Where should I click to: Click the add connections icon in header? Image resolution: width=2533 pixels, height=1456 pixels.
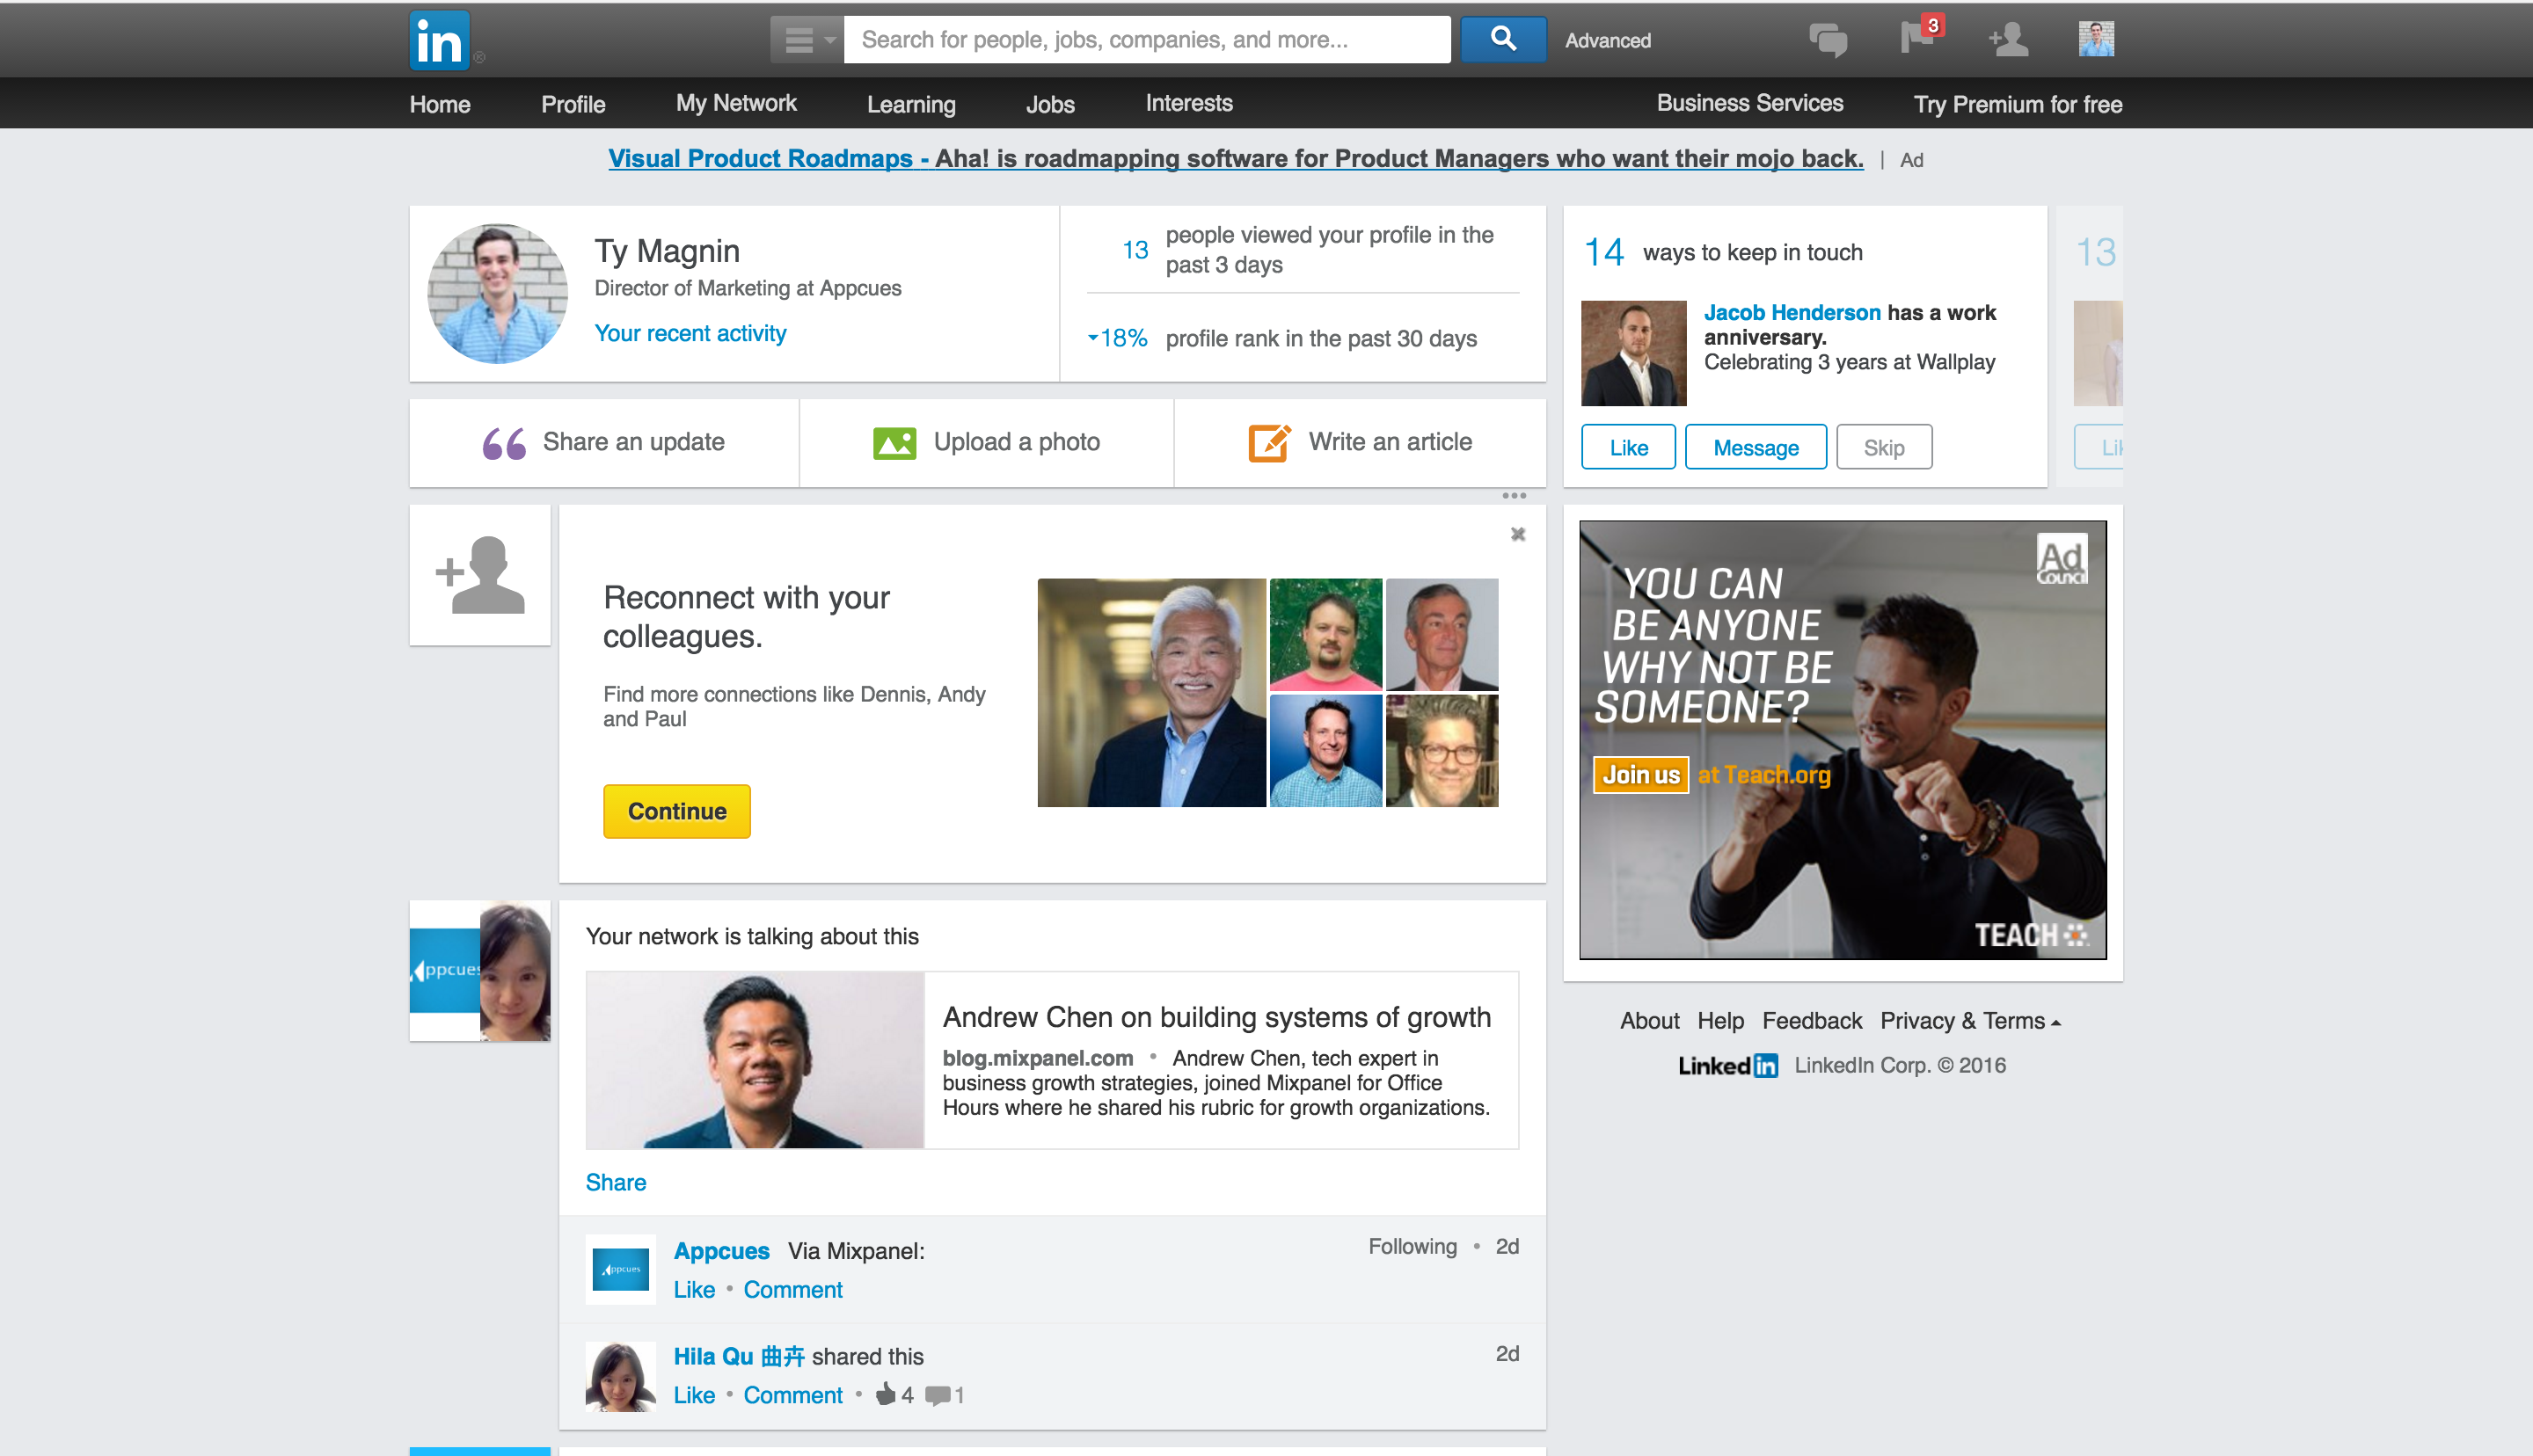click(2008, 40)
